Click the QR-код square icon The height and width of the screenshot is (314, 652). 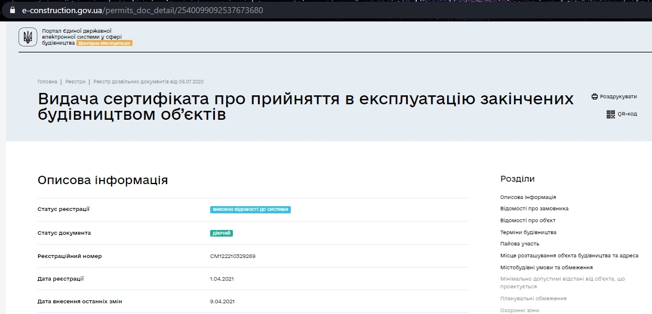pos(610,114)
